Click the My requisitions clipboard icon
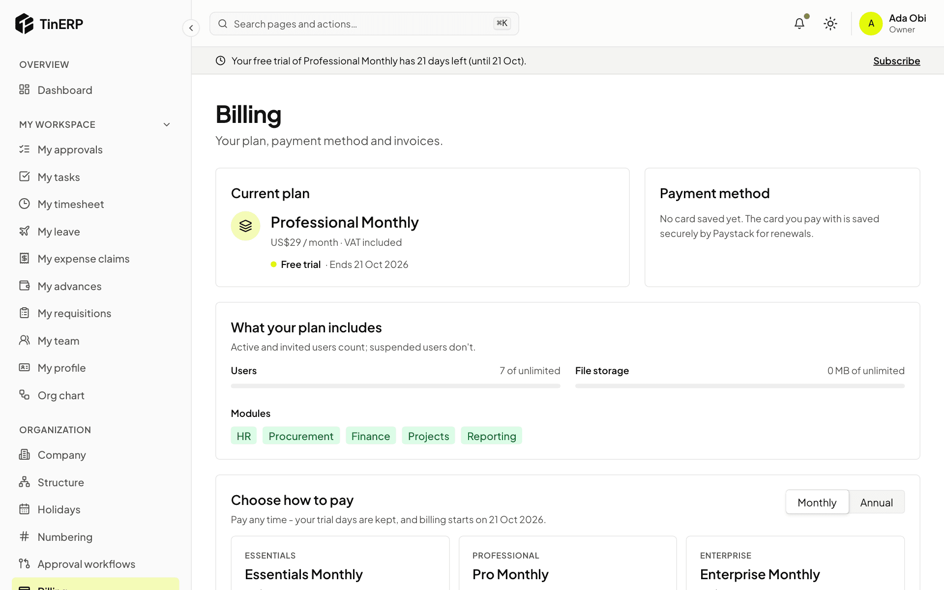Screen dimensions: 944x590 pos(24,313)
